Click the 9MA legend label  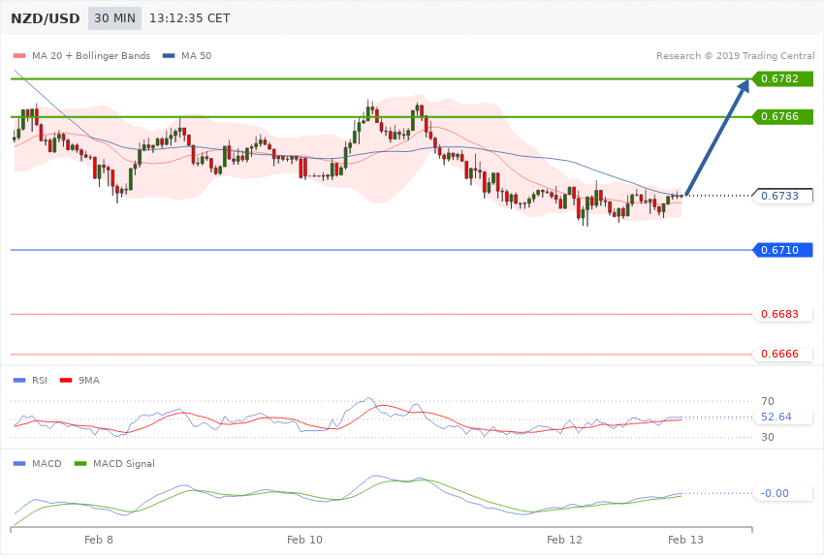coord(89,380)
